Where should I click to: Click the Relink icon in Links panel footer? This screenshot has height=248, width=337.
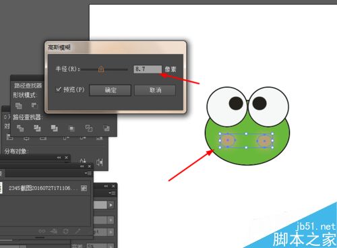42,231
